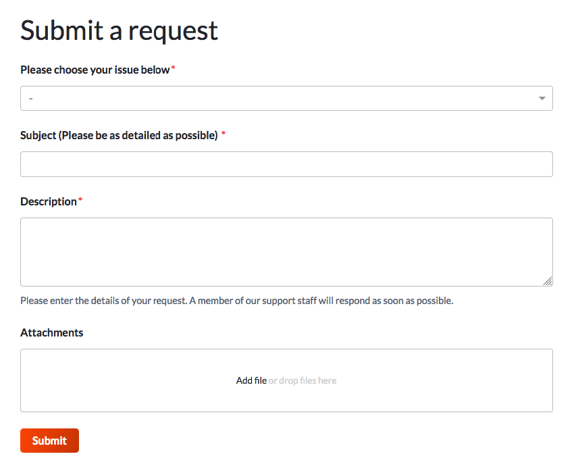Focus the Description text area

(286, 250)
